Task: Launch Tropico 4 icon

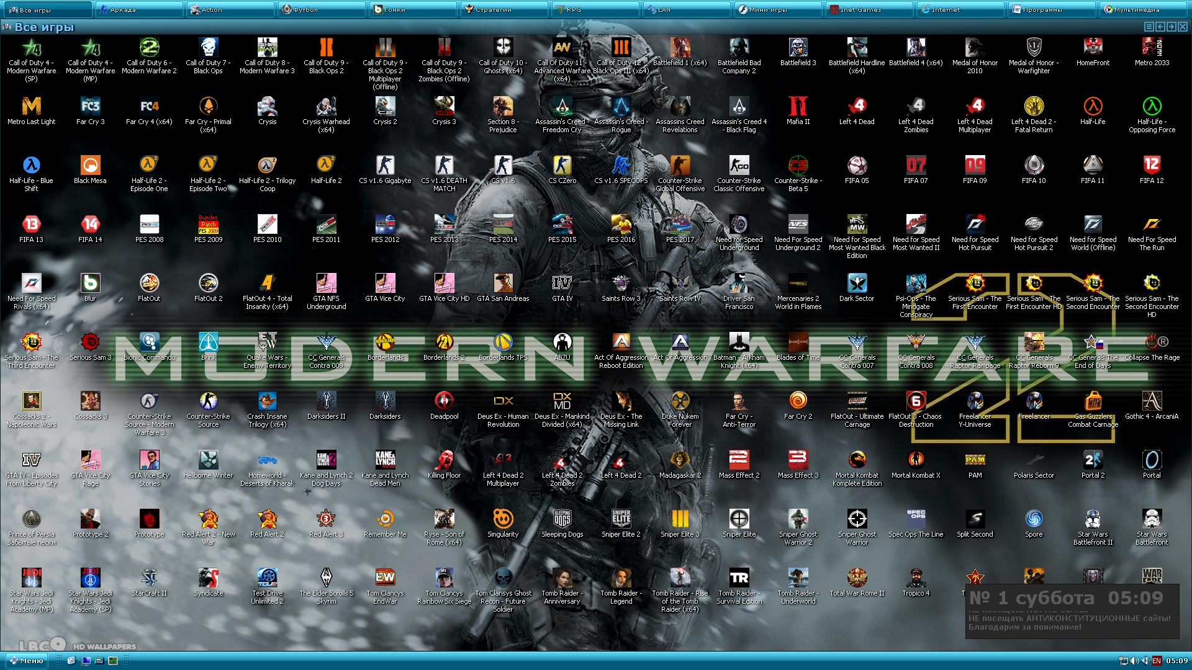Action: tap(916, 578)
